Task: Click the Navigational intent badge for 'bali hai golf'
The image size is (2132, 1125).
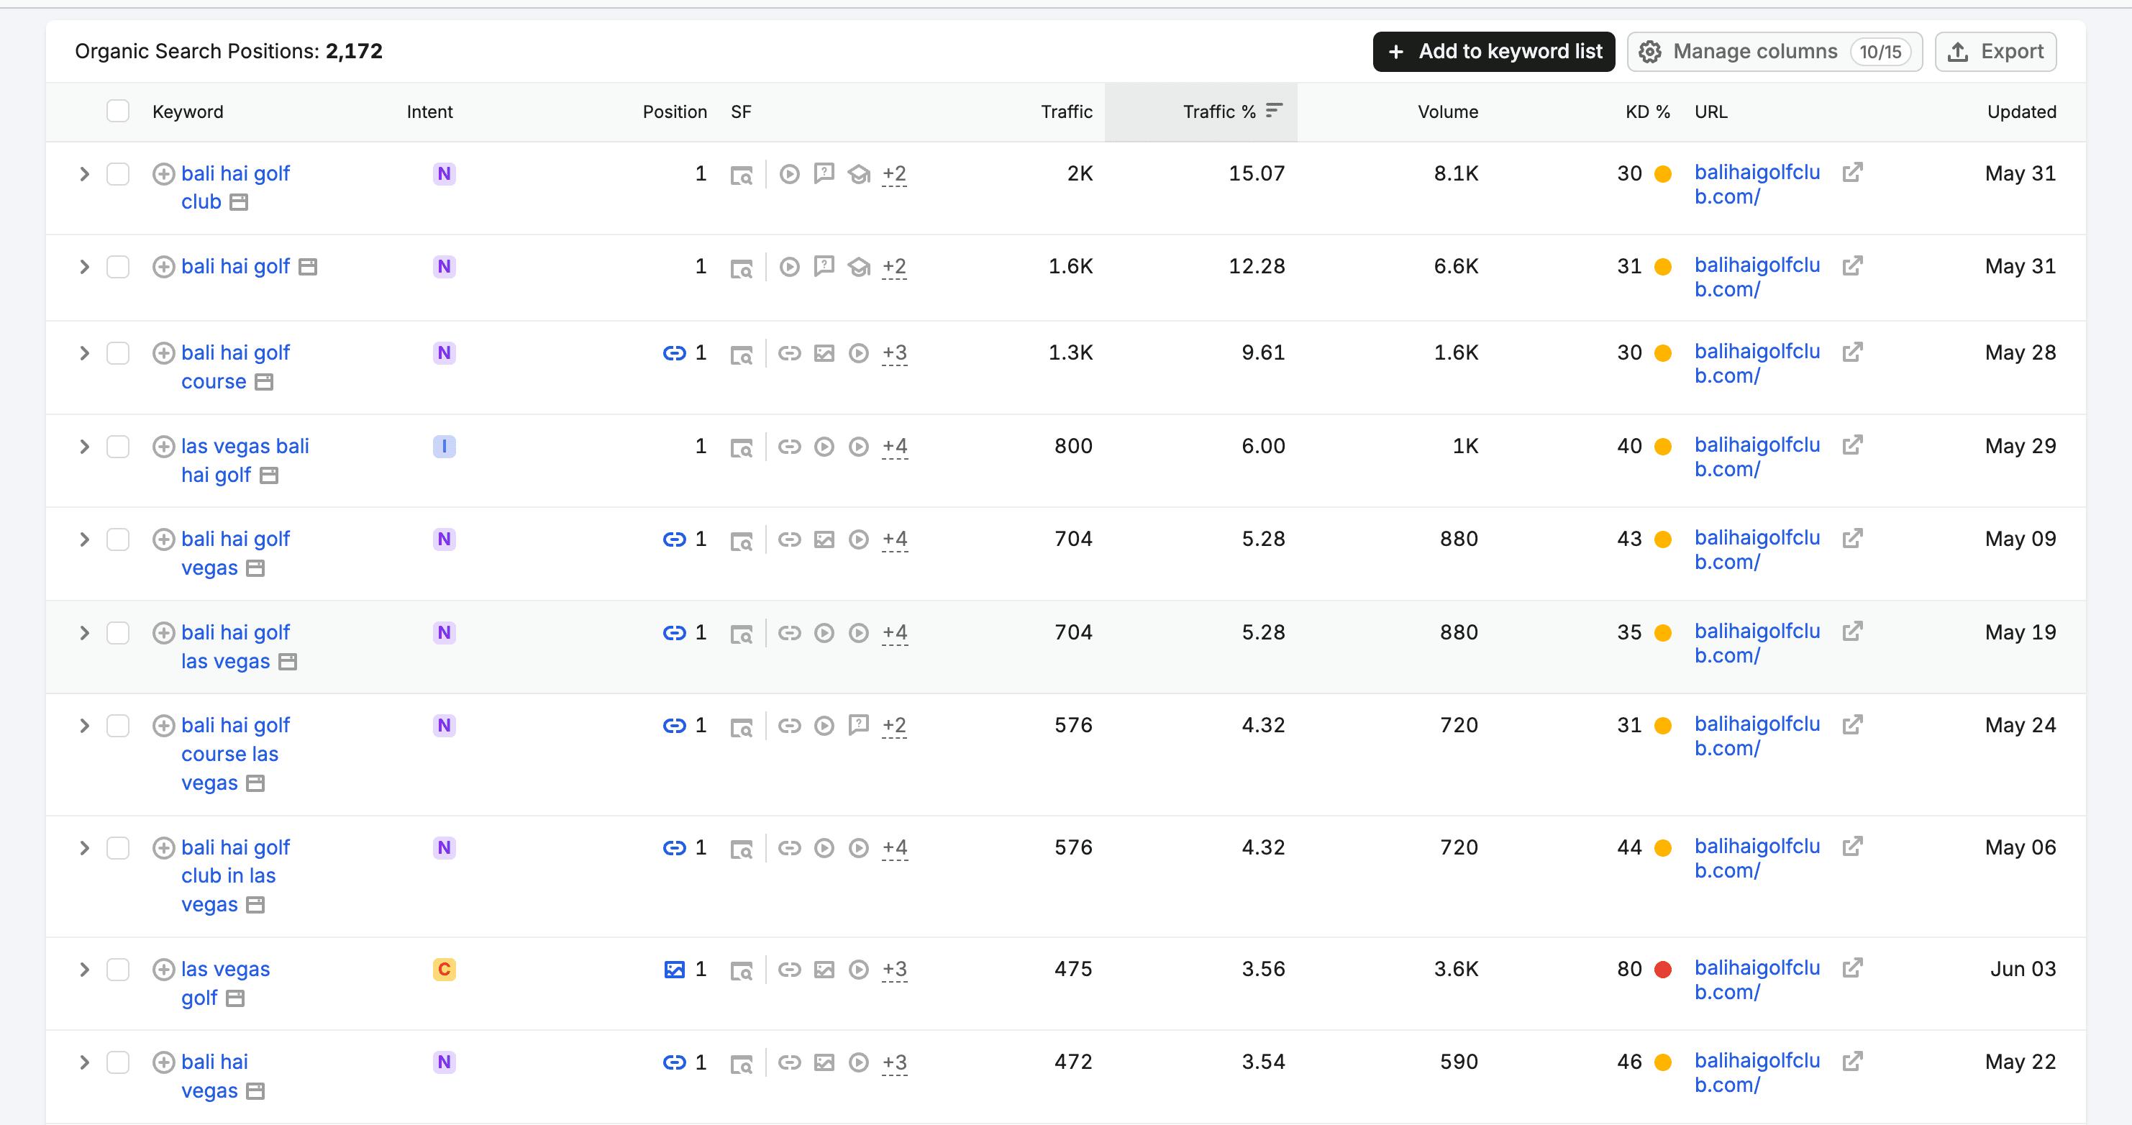Action: point(445,267)
